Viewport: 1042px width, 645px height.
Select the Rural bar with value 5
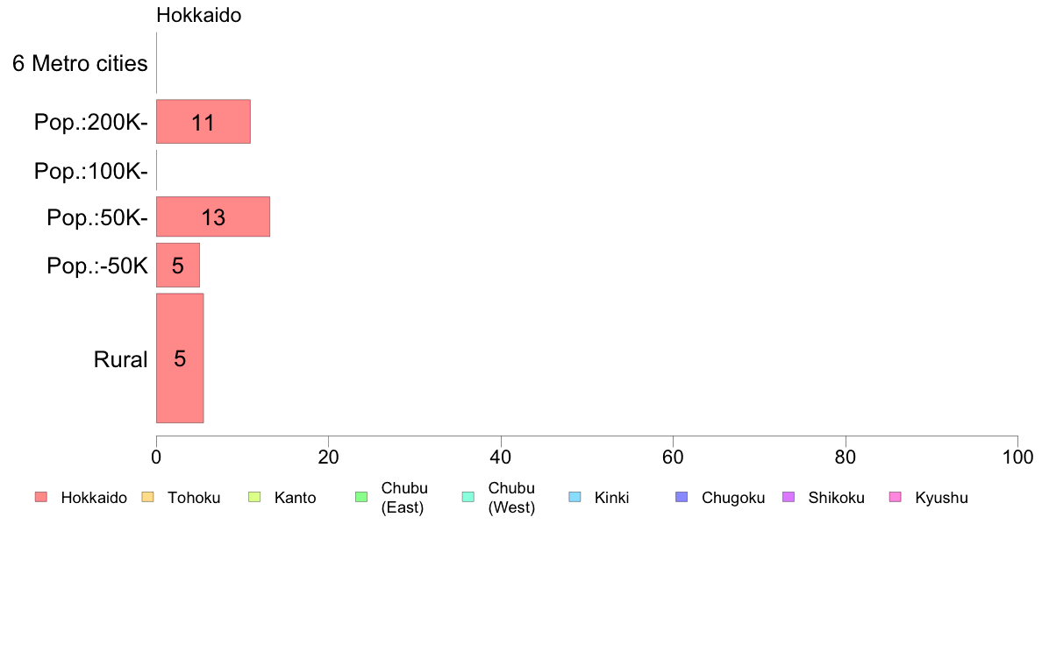[x=180, y=358]
